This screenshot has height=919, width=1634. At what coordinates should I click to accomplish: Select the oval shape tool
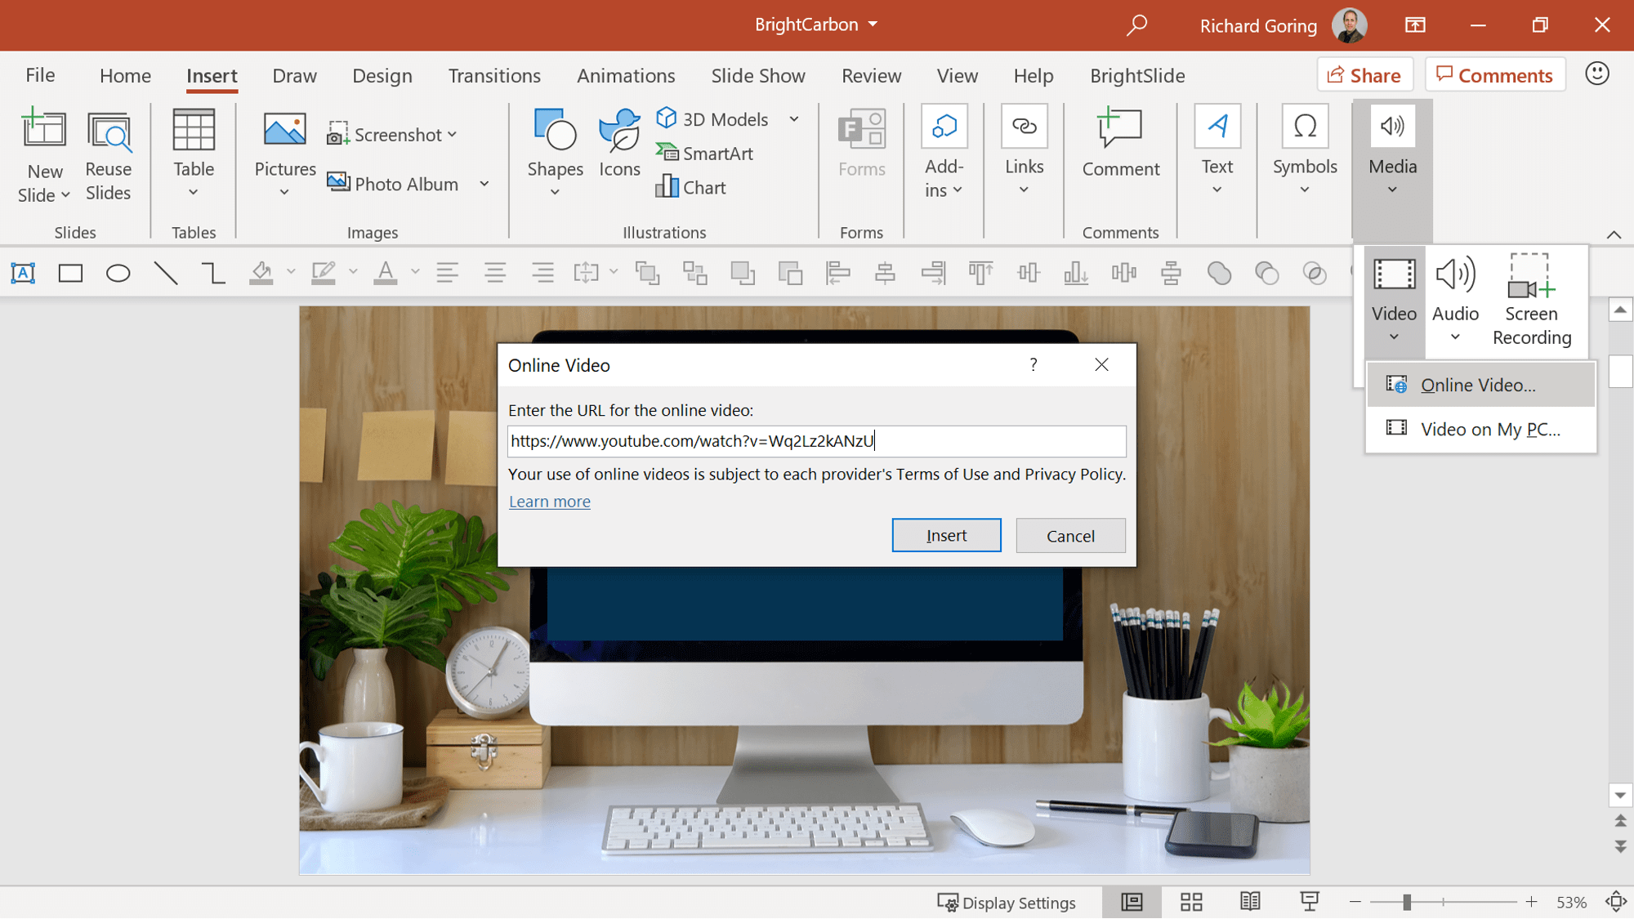coord(118,273)
